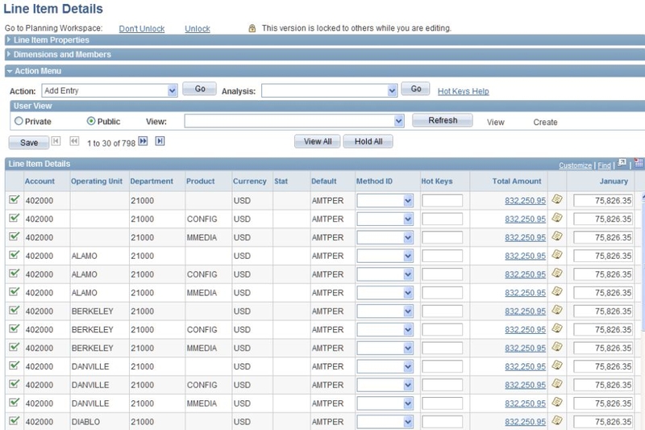Go to previous page of line items

(x=74, y=141)
